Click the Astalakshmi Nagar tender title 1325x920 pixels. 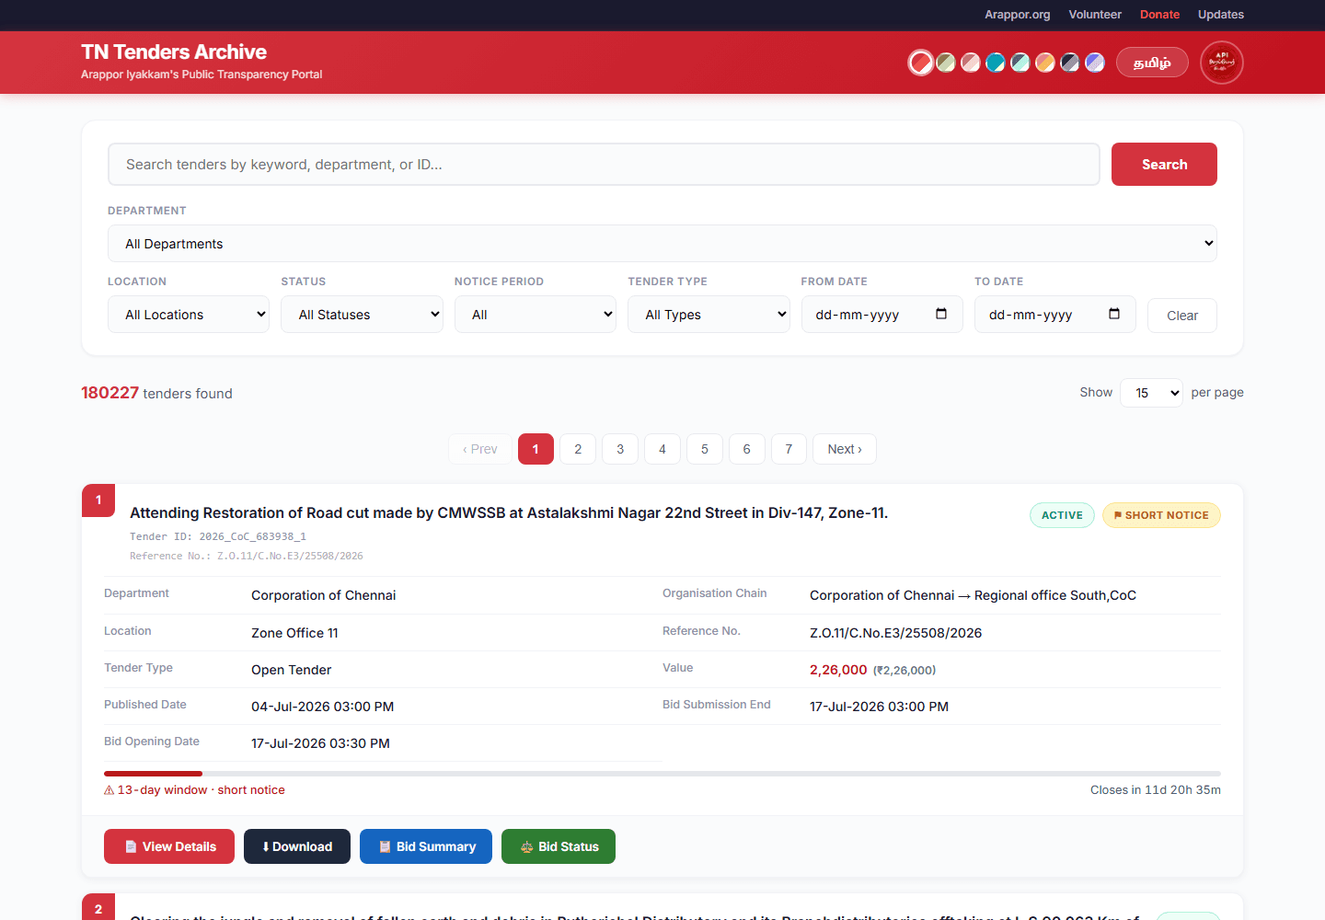point(509,513)
